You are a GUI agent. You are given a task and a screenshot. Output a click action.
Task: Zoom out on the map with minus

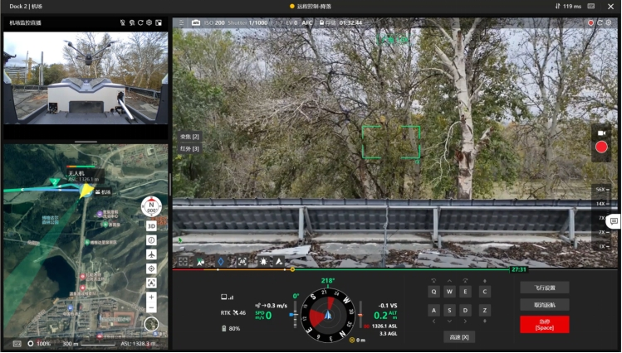[x=151, y=308]
